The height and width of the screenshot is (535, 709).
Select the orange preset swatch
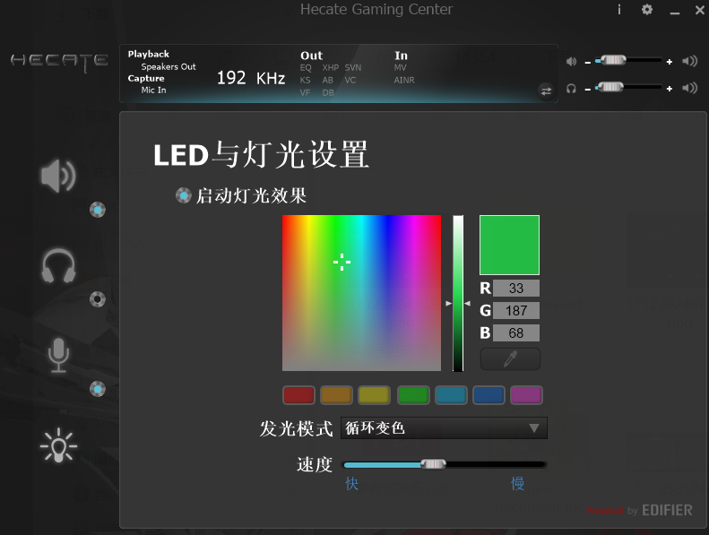[336, 395]
